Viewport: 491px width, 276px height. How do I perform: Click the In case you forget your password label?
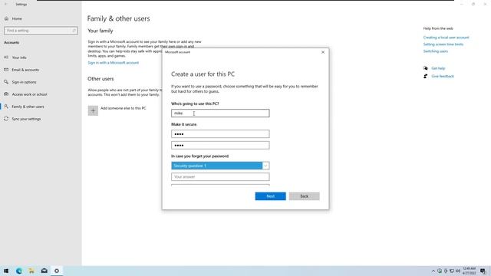coord(199,156)
